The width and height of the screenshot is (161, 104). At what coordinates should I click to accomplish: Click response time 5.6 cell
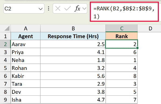73,76
